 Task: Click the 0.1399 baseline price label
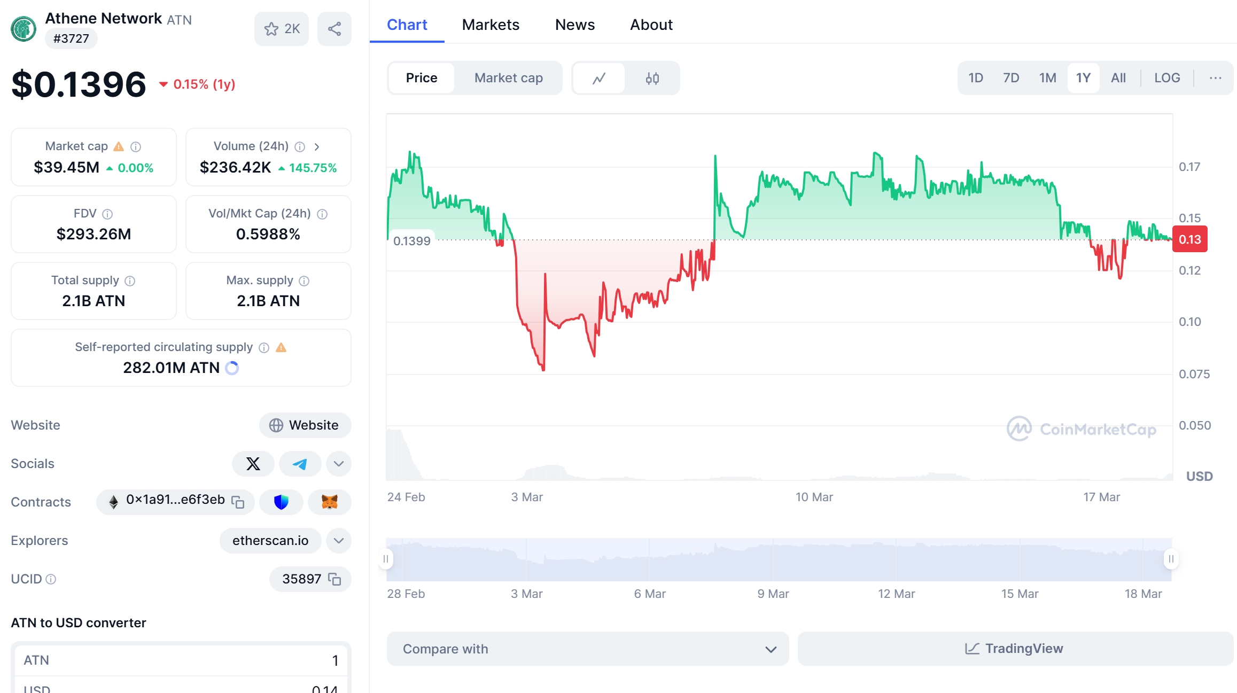(412, 241)
